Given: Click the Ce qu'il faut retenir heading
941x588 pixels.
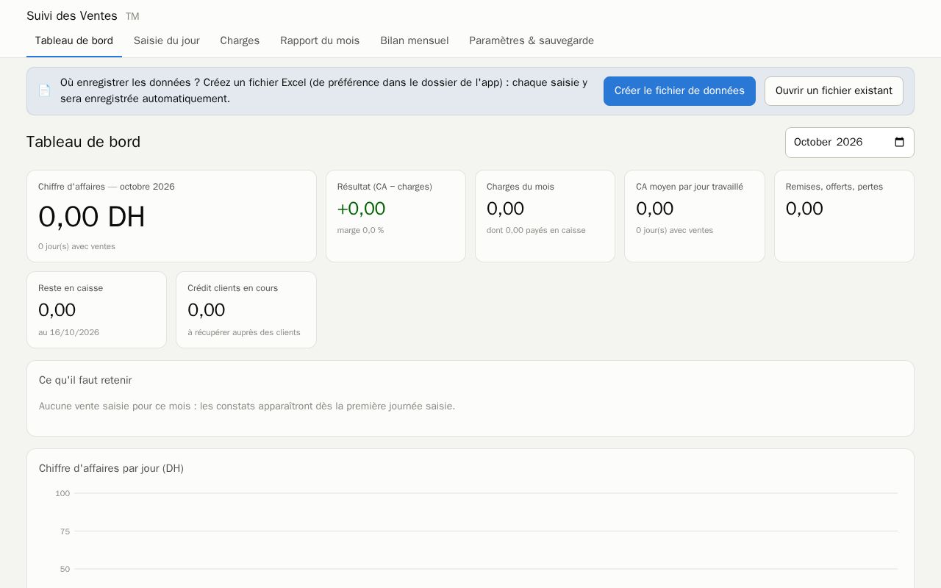Looking at the screenshot, I should tap(85, 380).
